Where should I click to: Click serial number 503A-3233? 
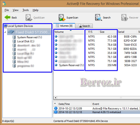(130, 65)
